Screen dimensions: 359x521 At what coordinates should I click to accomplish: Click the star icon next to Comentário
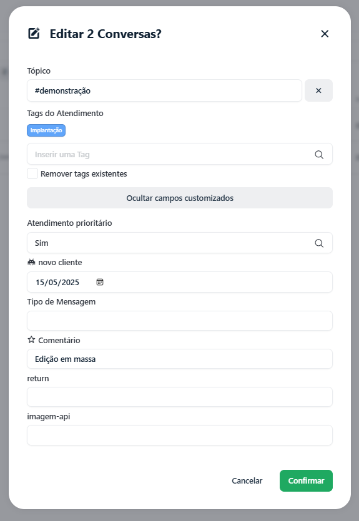point(31,339)
